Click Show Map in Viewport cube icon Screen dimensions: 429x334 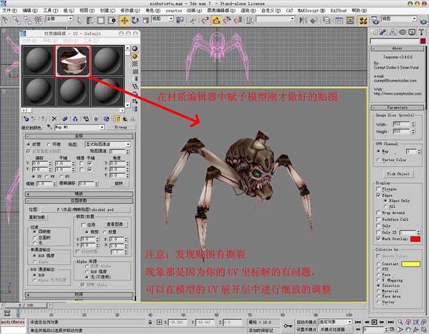[107, 119]
